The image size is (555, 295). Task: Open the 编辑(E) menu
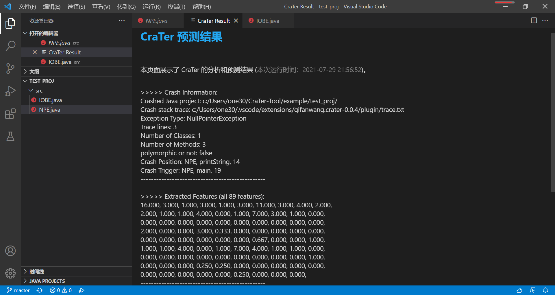point(52,6)
